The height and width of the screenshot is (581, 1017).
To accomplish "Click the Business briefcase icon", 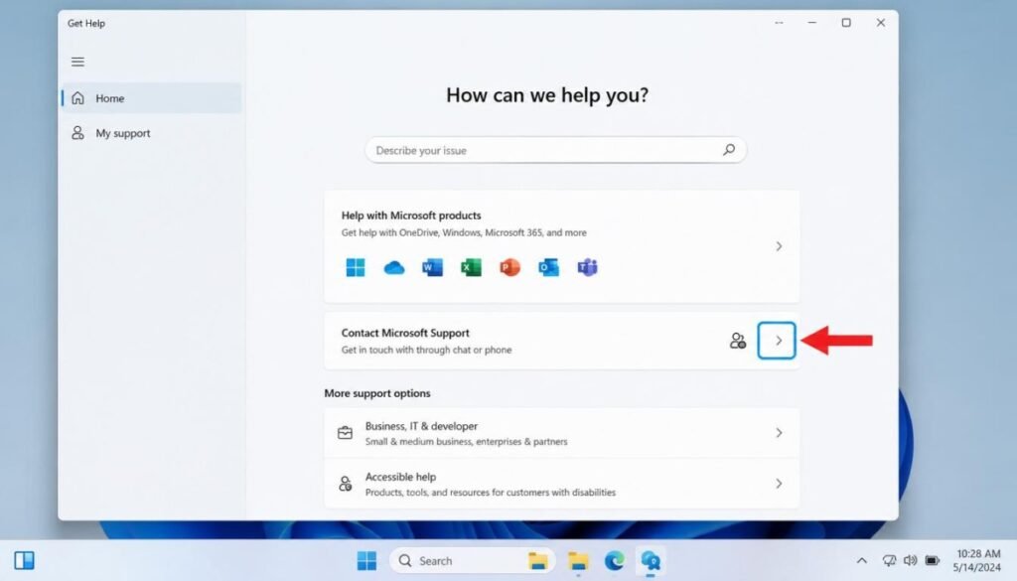I will tap(345, 432).
